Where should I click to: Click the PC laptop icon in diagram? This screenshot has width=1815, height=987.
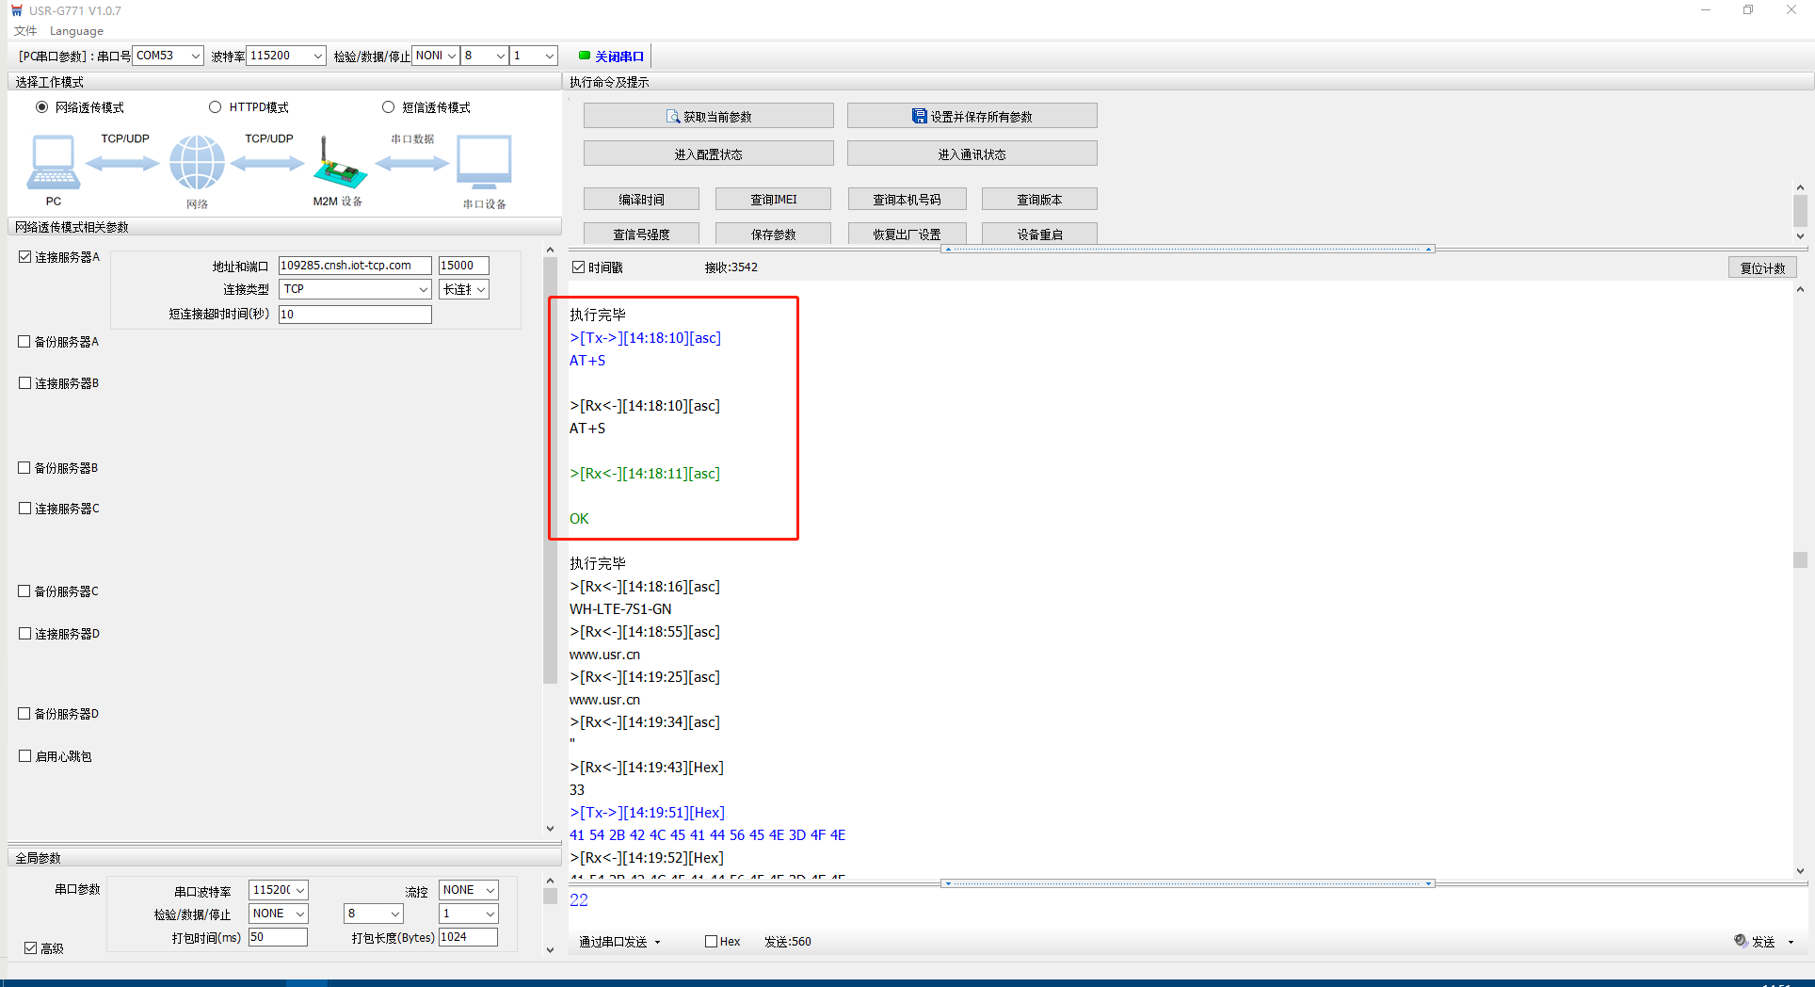pos(53,162)
